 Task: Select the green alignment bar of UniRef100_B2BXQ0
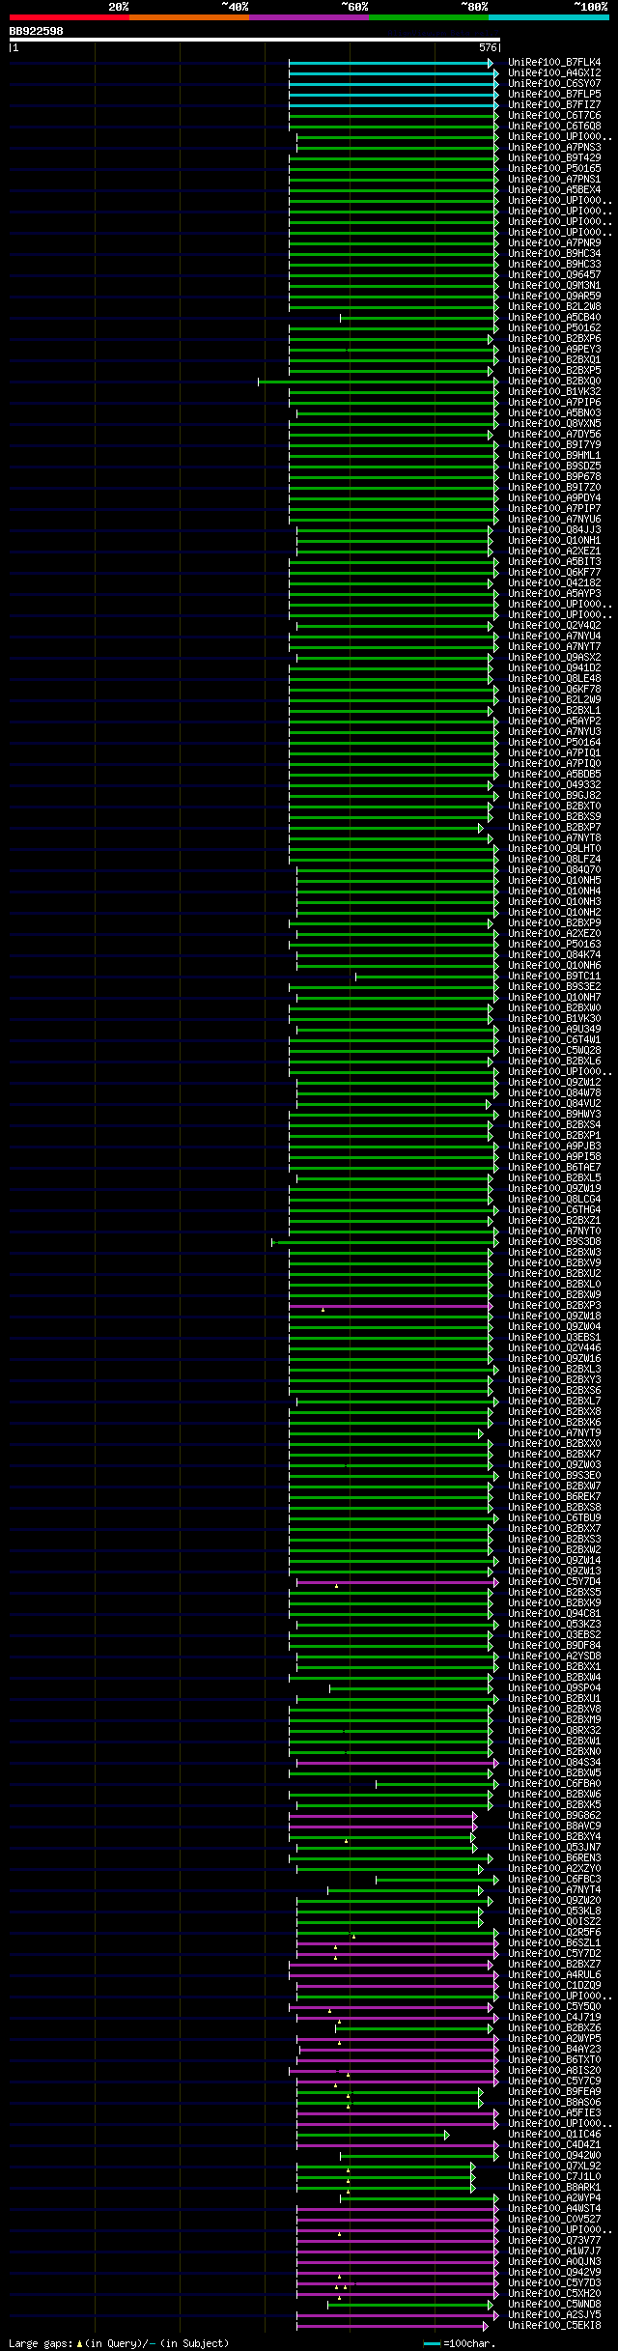[x=379, y=382]
